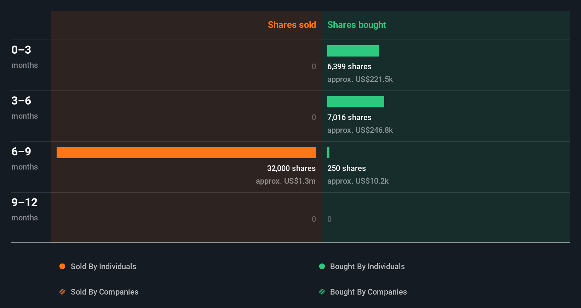Click the orange 32,000 shares sold bar
Image resolution: width=581 pixels, height=308 pixels.
pyautogui.click(x=186, y=153)
